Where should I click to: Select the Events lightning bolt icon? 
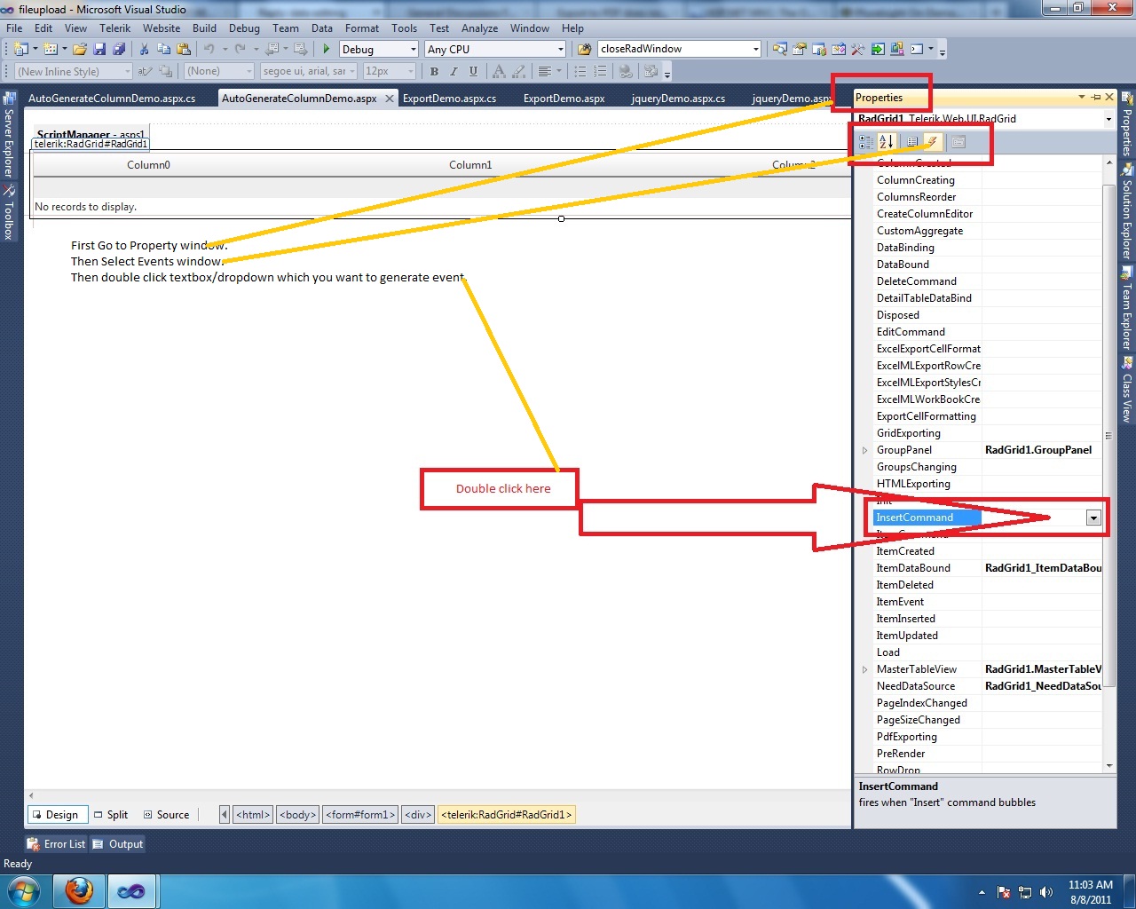pos(932,142)
